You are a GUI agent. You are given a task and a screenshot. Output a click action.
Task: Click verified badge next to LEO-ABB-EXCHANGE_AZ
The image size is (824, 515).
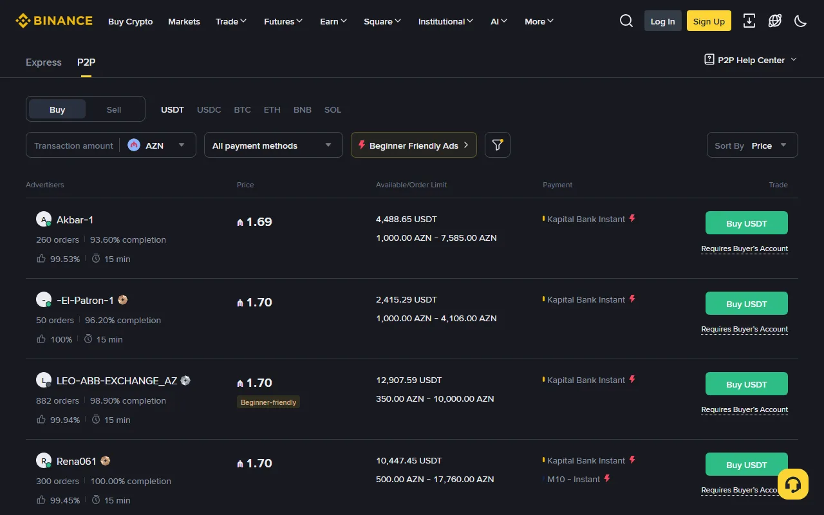point(185,380)
